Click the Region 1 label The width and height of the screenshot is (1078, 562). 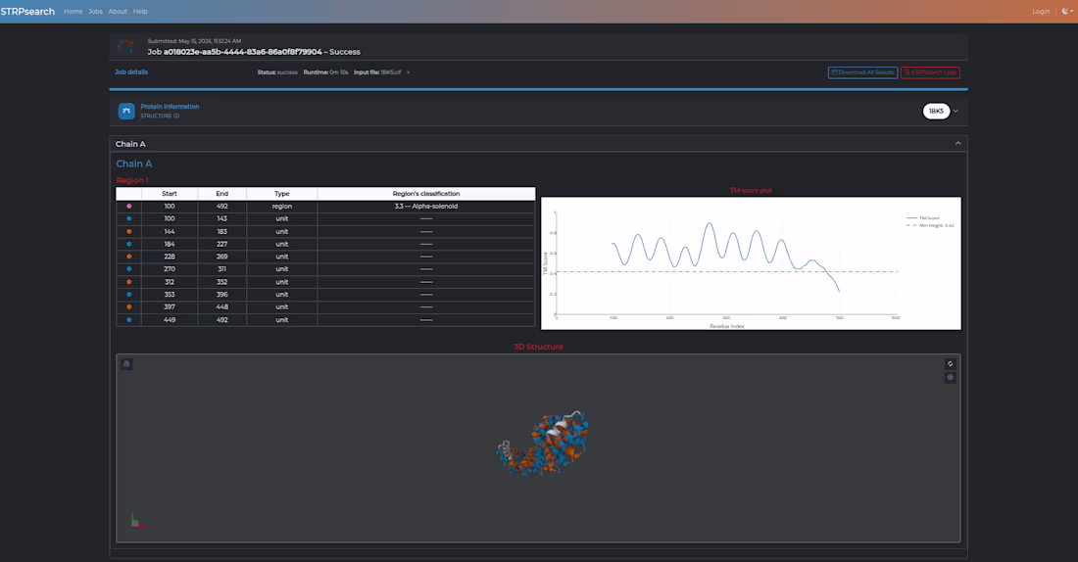pyautogui.click(x=132, y=180)
